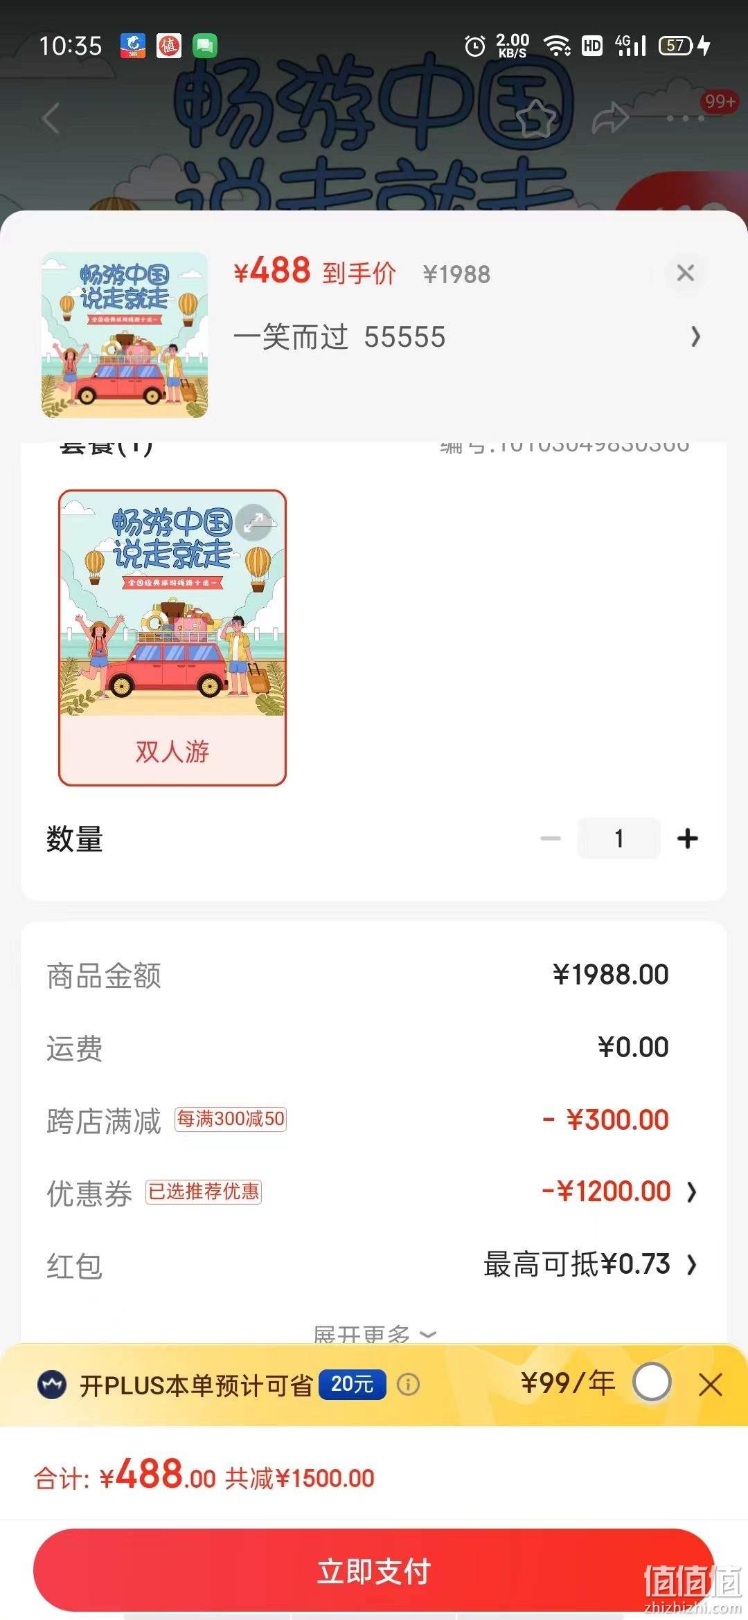The width and height of the screenshot is (748, 1620).
Task: Dismiss the PLUS membership banner
Action: [711, 1384]
